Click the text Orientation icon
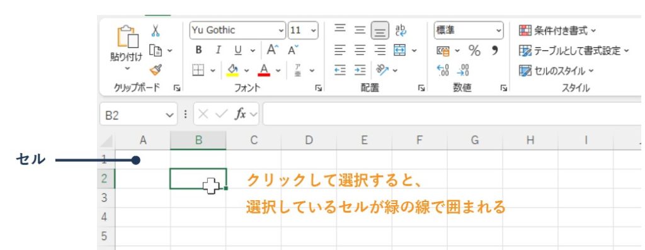 pos(382,71)
